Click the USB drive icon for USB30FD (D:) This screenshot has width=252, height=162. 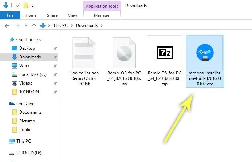[x=12, y=154]
